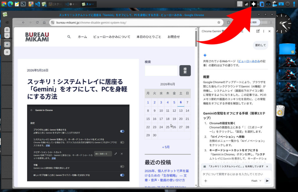Click the power button in the top panel
Image resolution: width=298 pixels, height=192 pixels.
[288, 4]
